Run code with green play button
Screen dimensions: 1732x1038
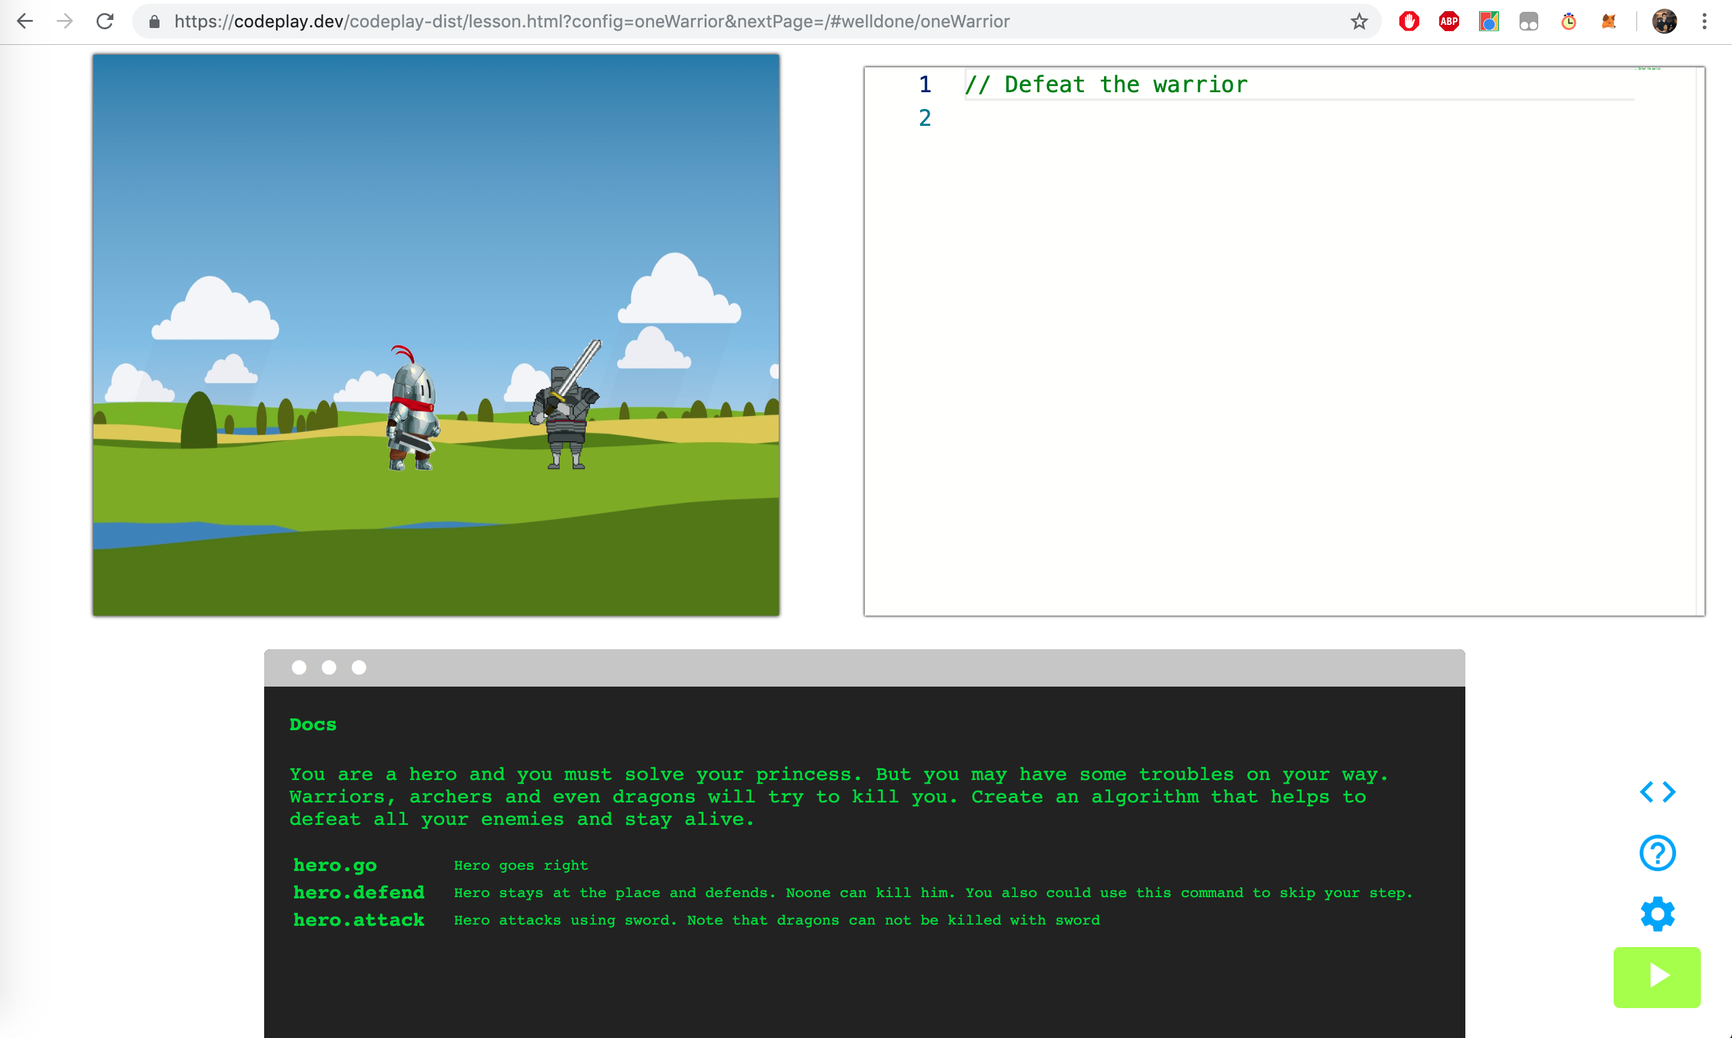pos(1656,976)
